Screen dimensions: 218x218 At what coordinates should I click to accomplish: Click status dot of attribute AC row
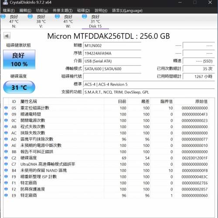pos(6,133)
